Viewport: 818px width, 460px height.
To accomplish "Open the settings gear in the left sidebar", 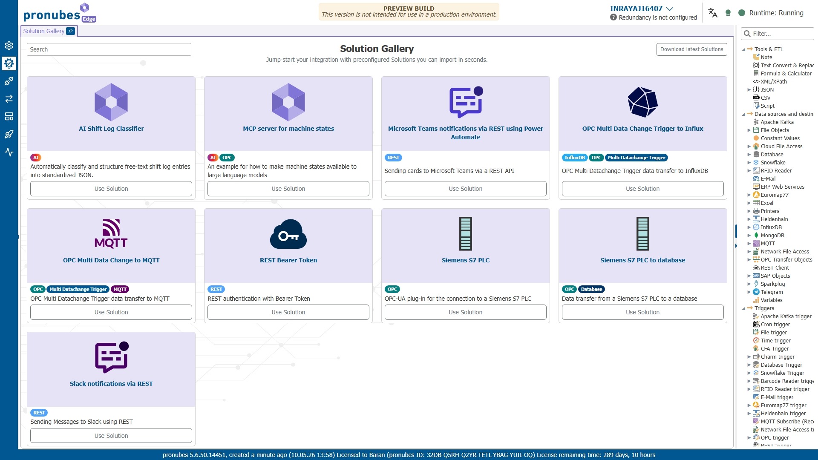I will 9,46.
